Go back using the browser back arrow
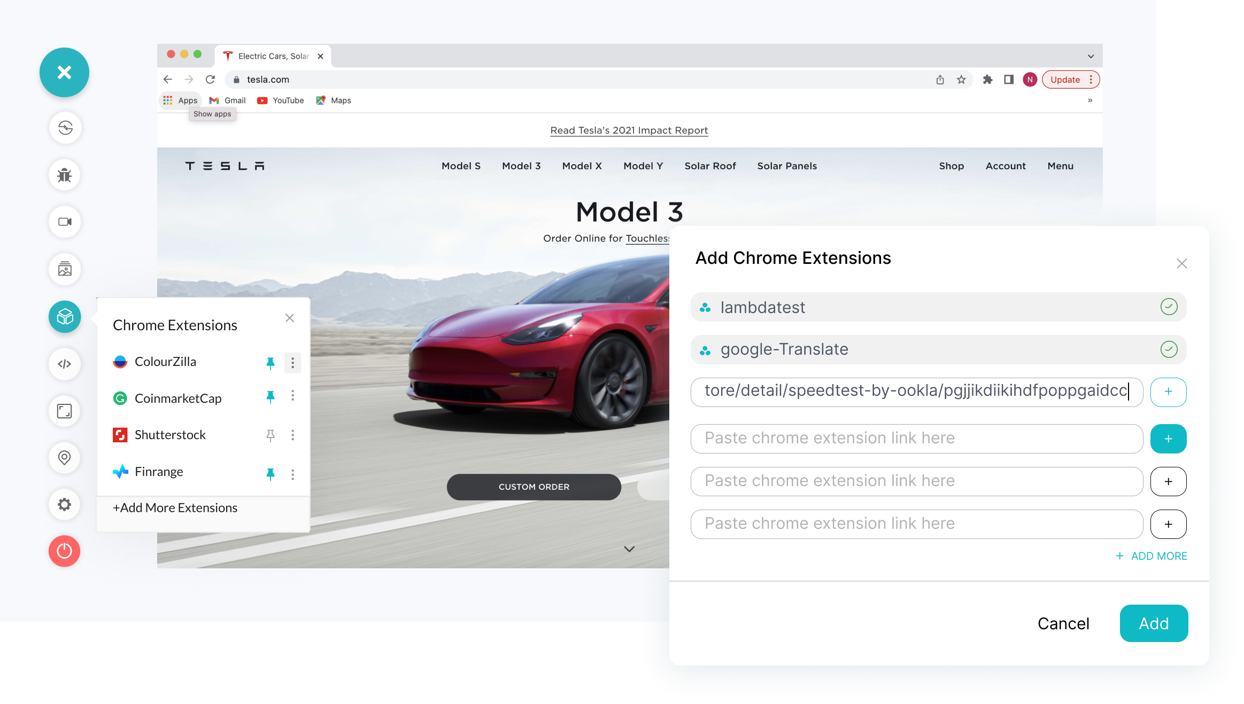The height and width of the screenshot is (704, 1244). [168, 80]
